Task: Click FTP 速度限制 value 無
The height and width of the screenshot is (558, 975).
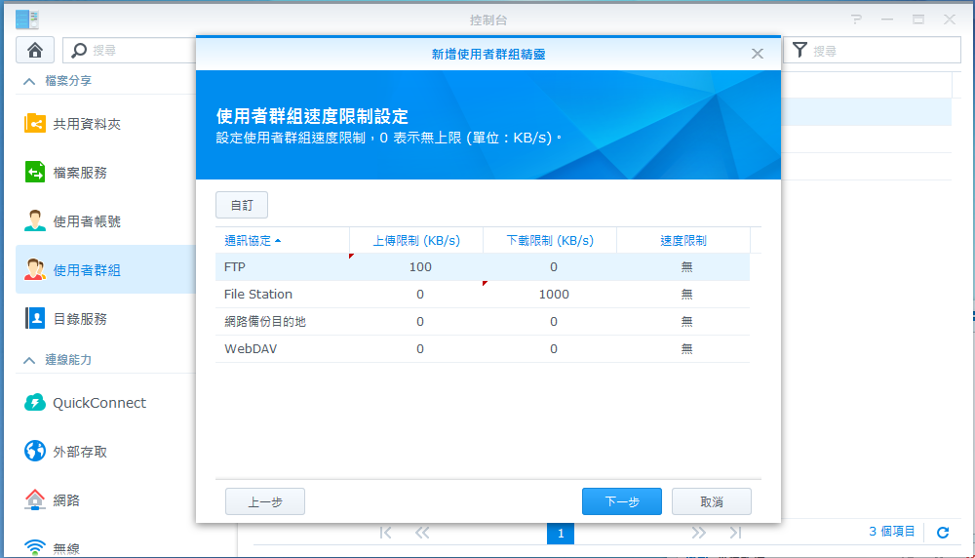Action: (x=686, y=267)
